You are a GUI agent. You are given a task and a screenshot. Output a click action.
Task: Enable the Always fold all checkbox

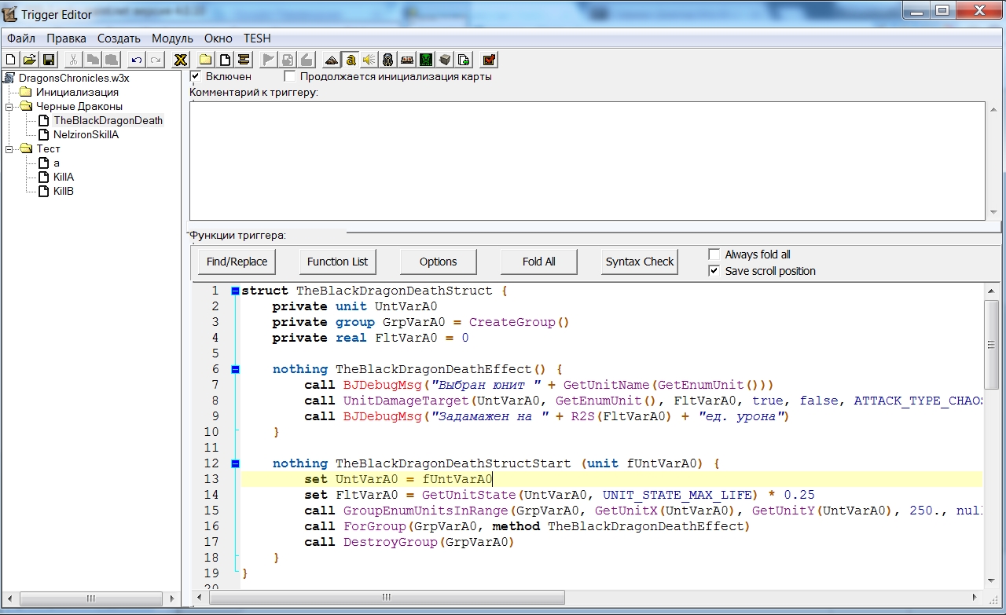coord(714,254)
